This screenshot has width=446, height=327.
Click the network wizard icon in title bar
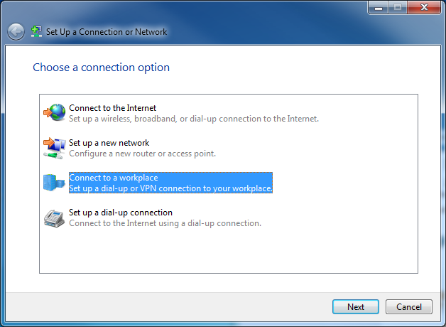[x=36, y=31]
